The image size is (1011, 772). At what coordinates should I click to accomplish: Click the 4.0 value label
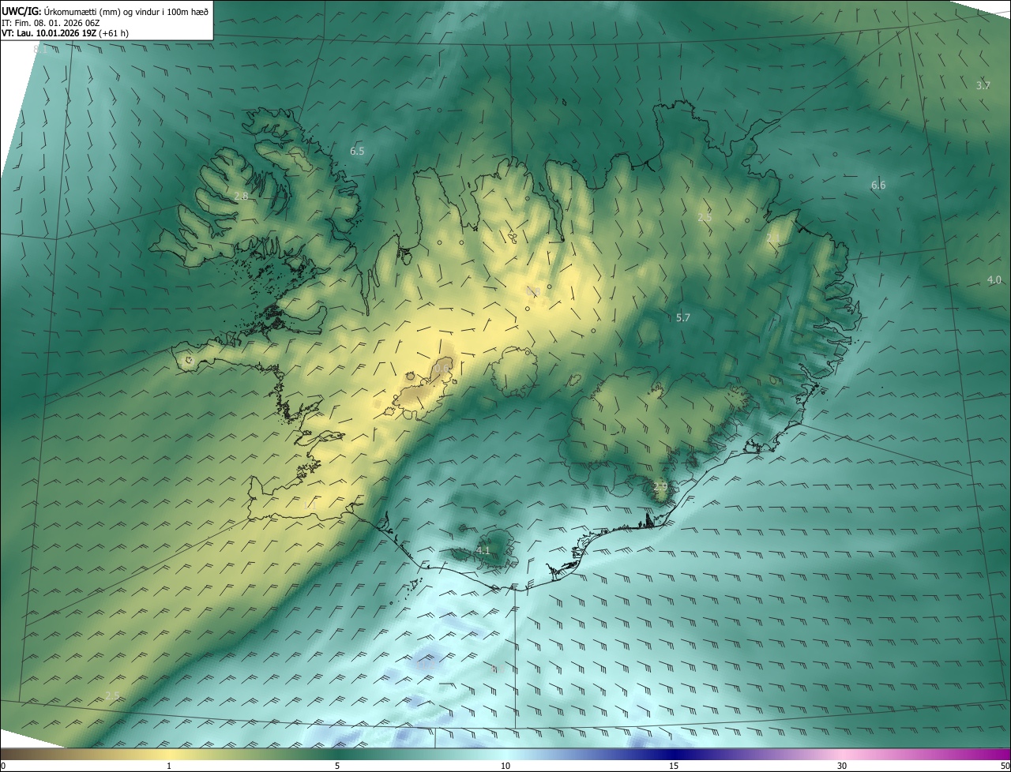994,280
